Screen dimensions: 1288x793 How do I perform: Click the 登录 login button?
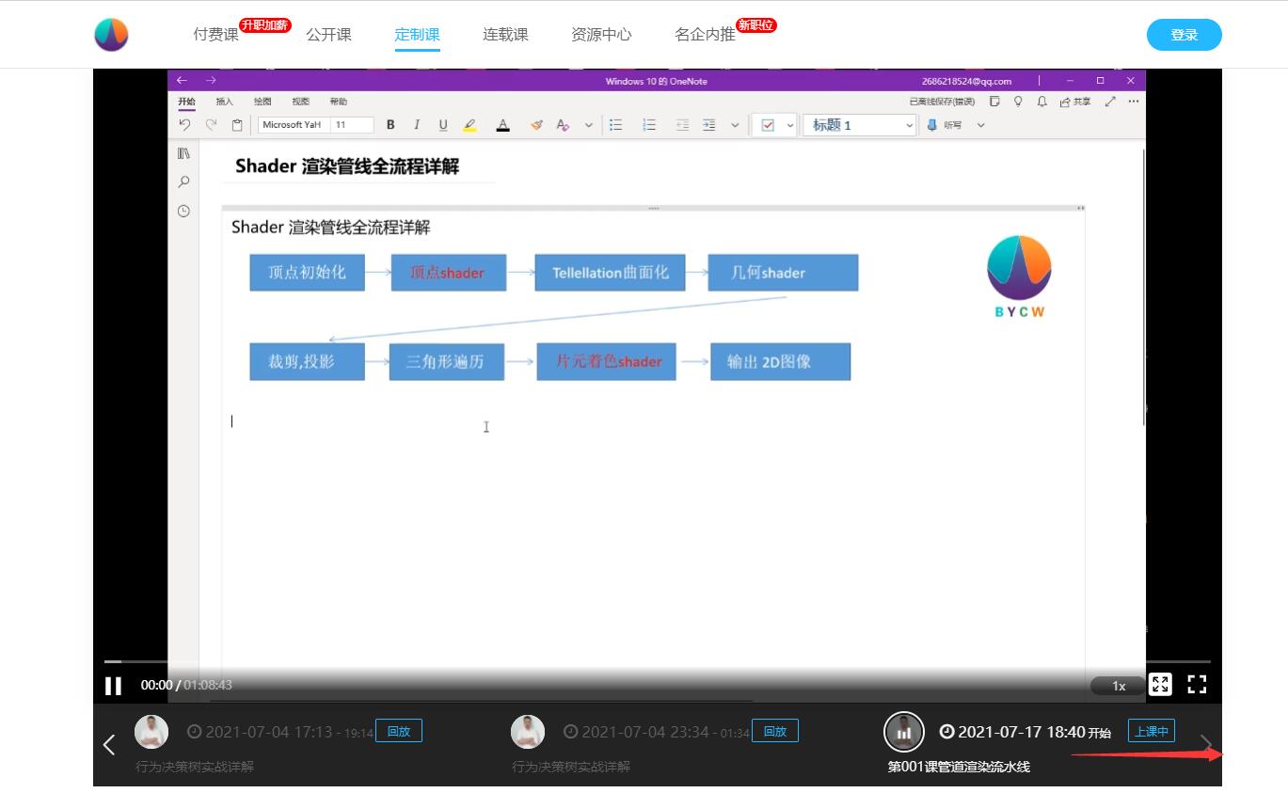click(x=1185, y=35)
